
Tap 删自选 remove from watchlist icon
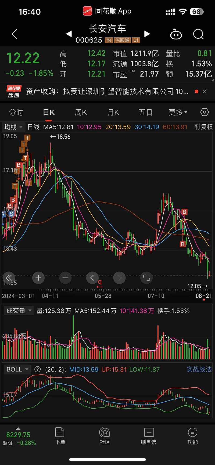point(149,436)
